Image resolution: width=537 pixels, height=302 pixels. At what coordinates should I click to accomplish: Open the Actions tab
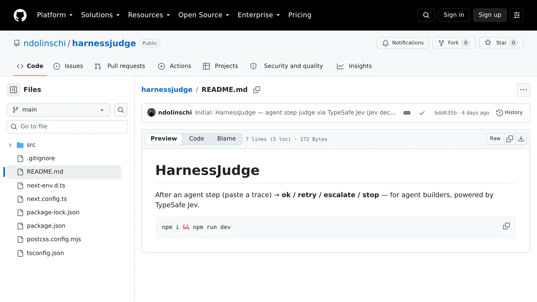[175, 66]
